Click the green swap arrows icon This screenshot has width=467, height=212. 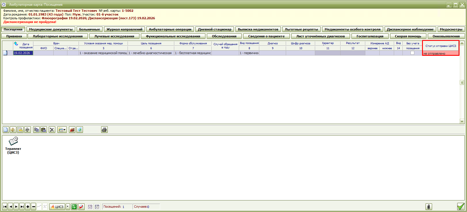click(74, 207)
